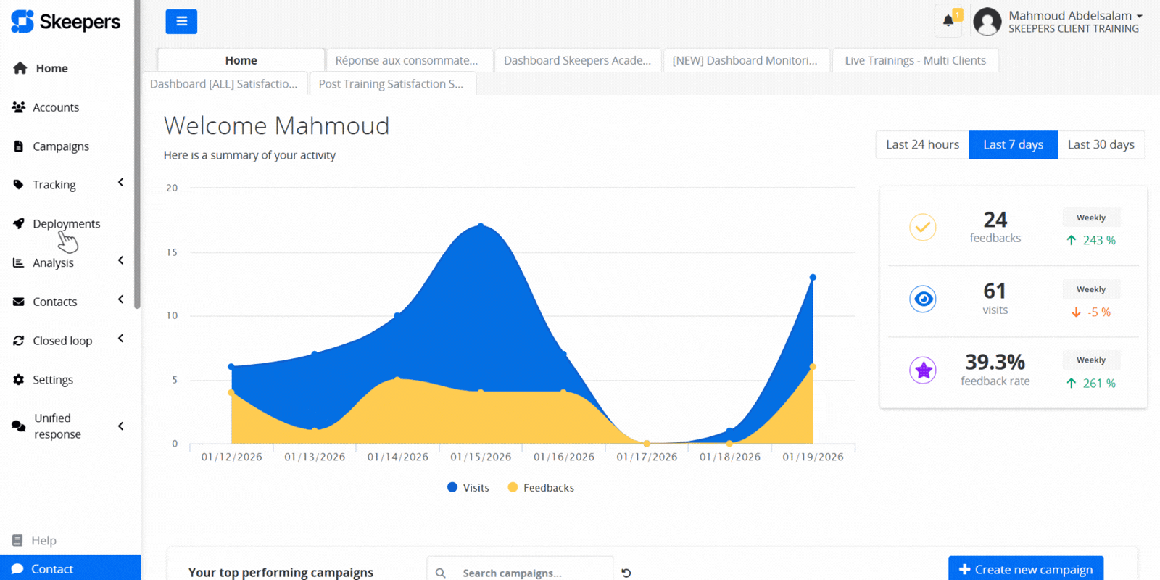Viewport: 1160px width, 580px height.
Task: Switch to Live Trainings - Multi Clients tab
Action: (x=915, y=60)
